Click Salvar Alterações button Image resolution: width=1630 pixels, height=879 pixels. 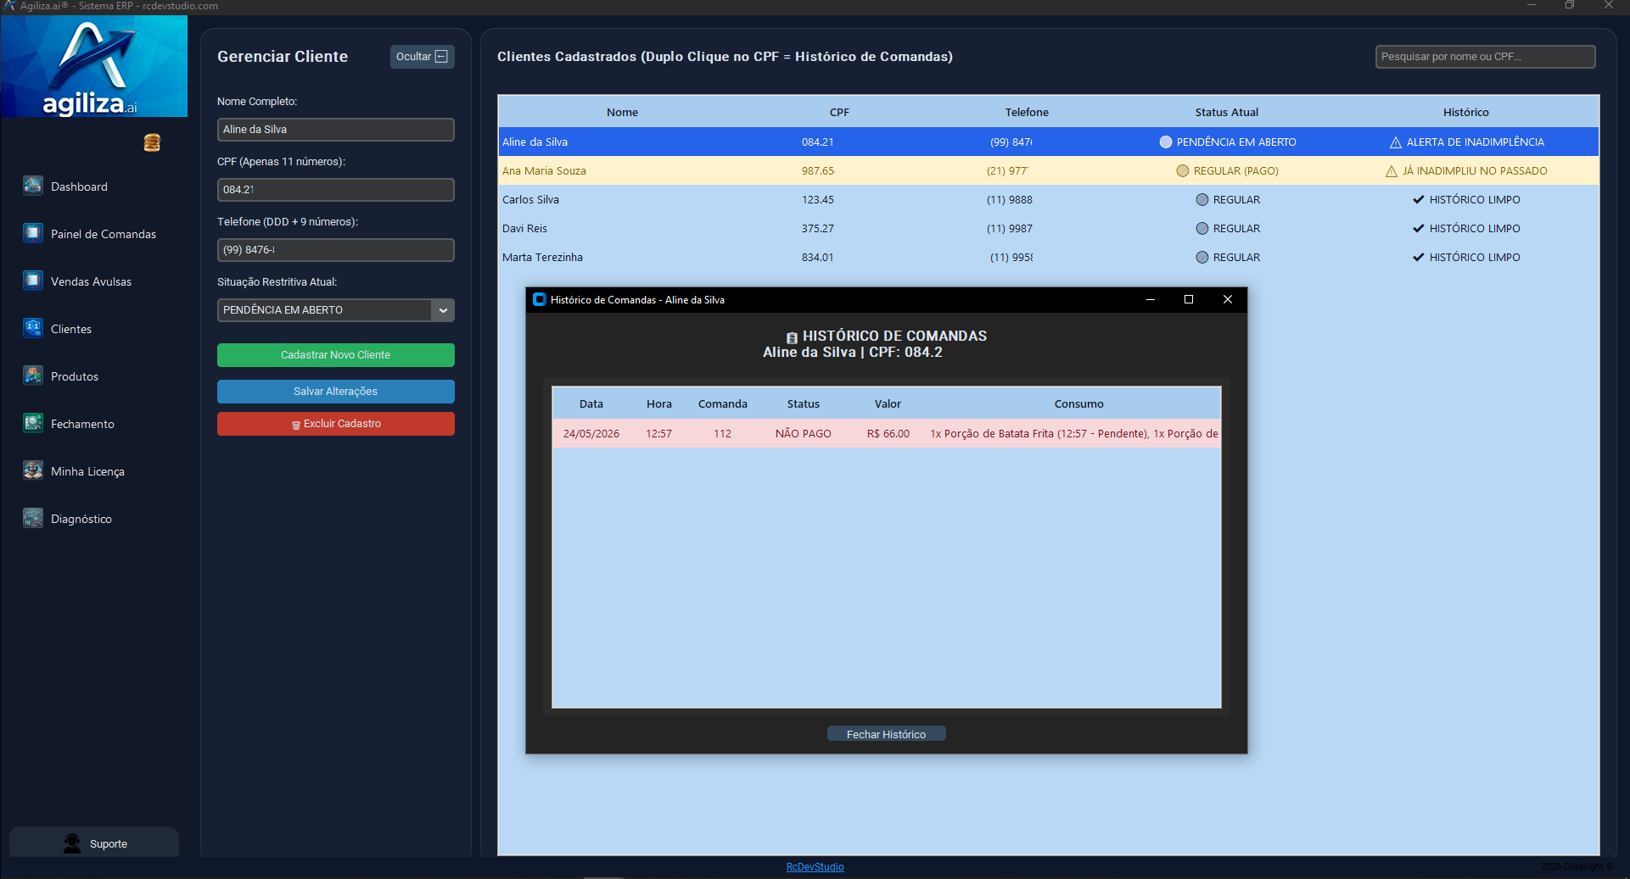[336, 392]
